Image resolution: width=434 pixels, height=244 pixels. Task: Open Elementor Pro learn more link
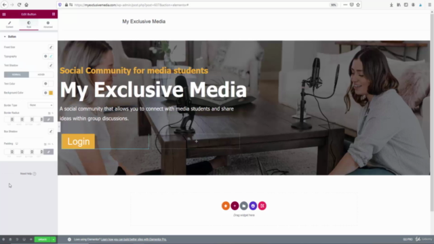pos(134,239)
